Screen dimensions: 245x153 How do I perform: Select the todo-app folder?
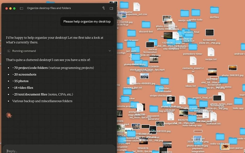coord(238,102)
